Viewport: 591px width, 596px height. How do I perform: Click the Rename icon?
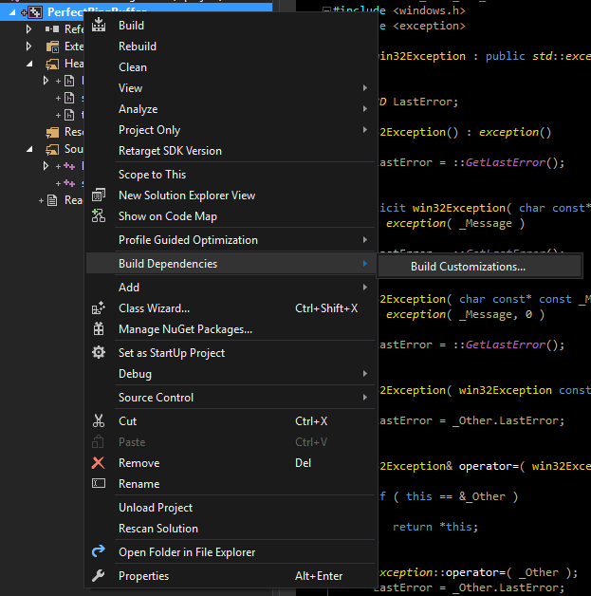99,483
